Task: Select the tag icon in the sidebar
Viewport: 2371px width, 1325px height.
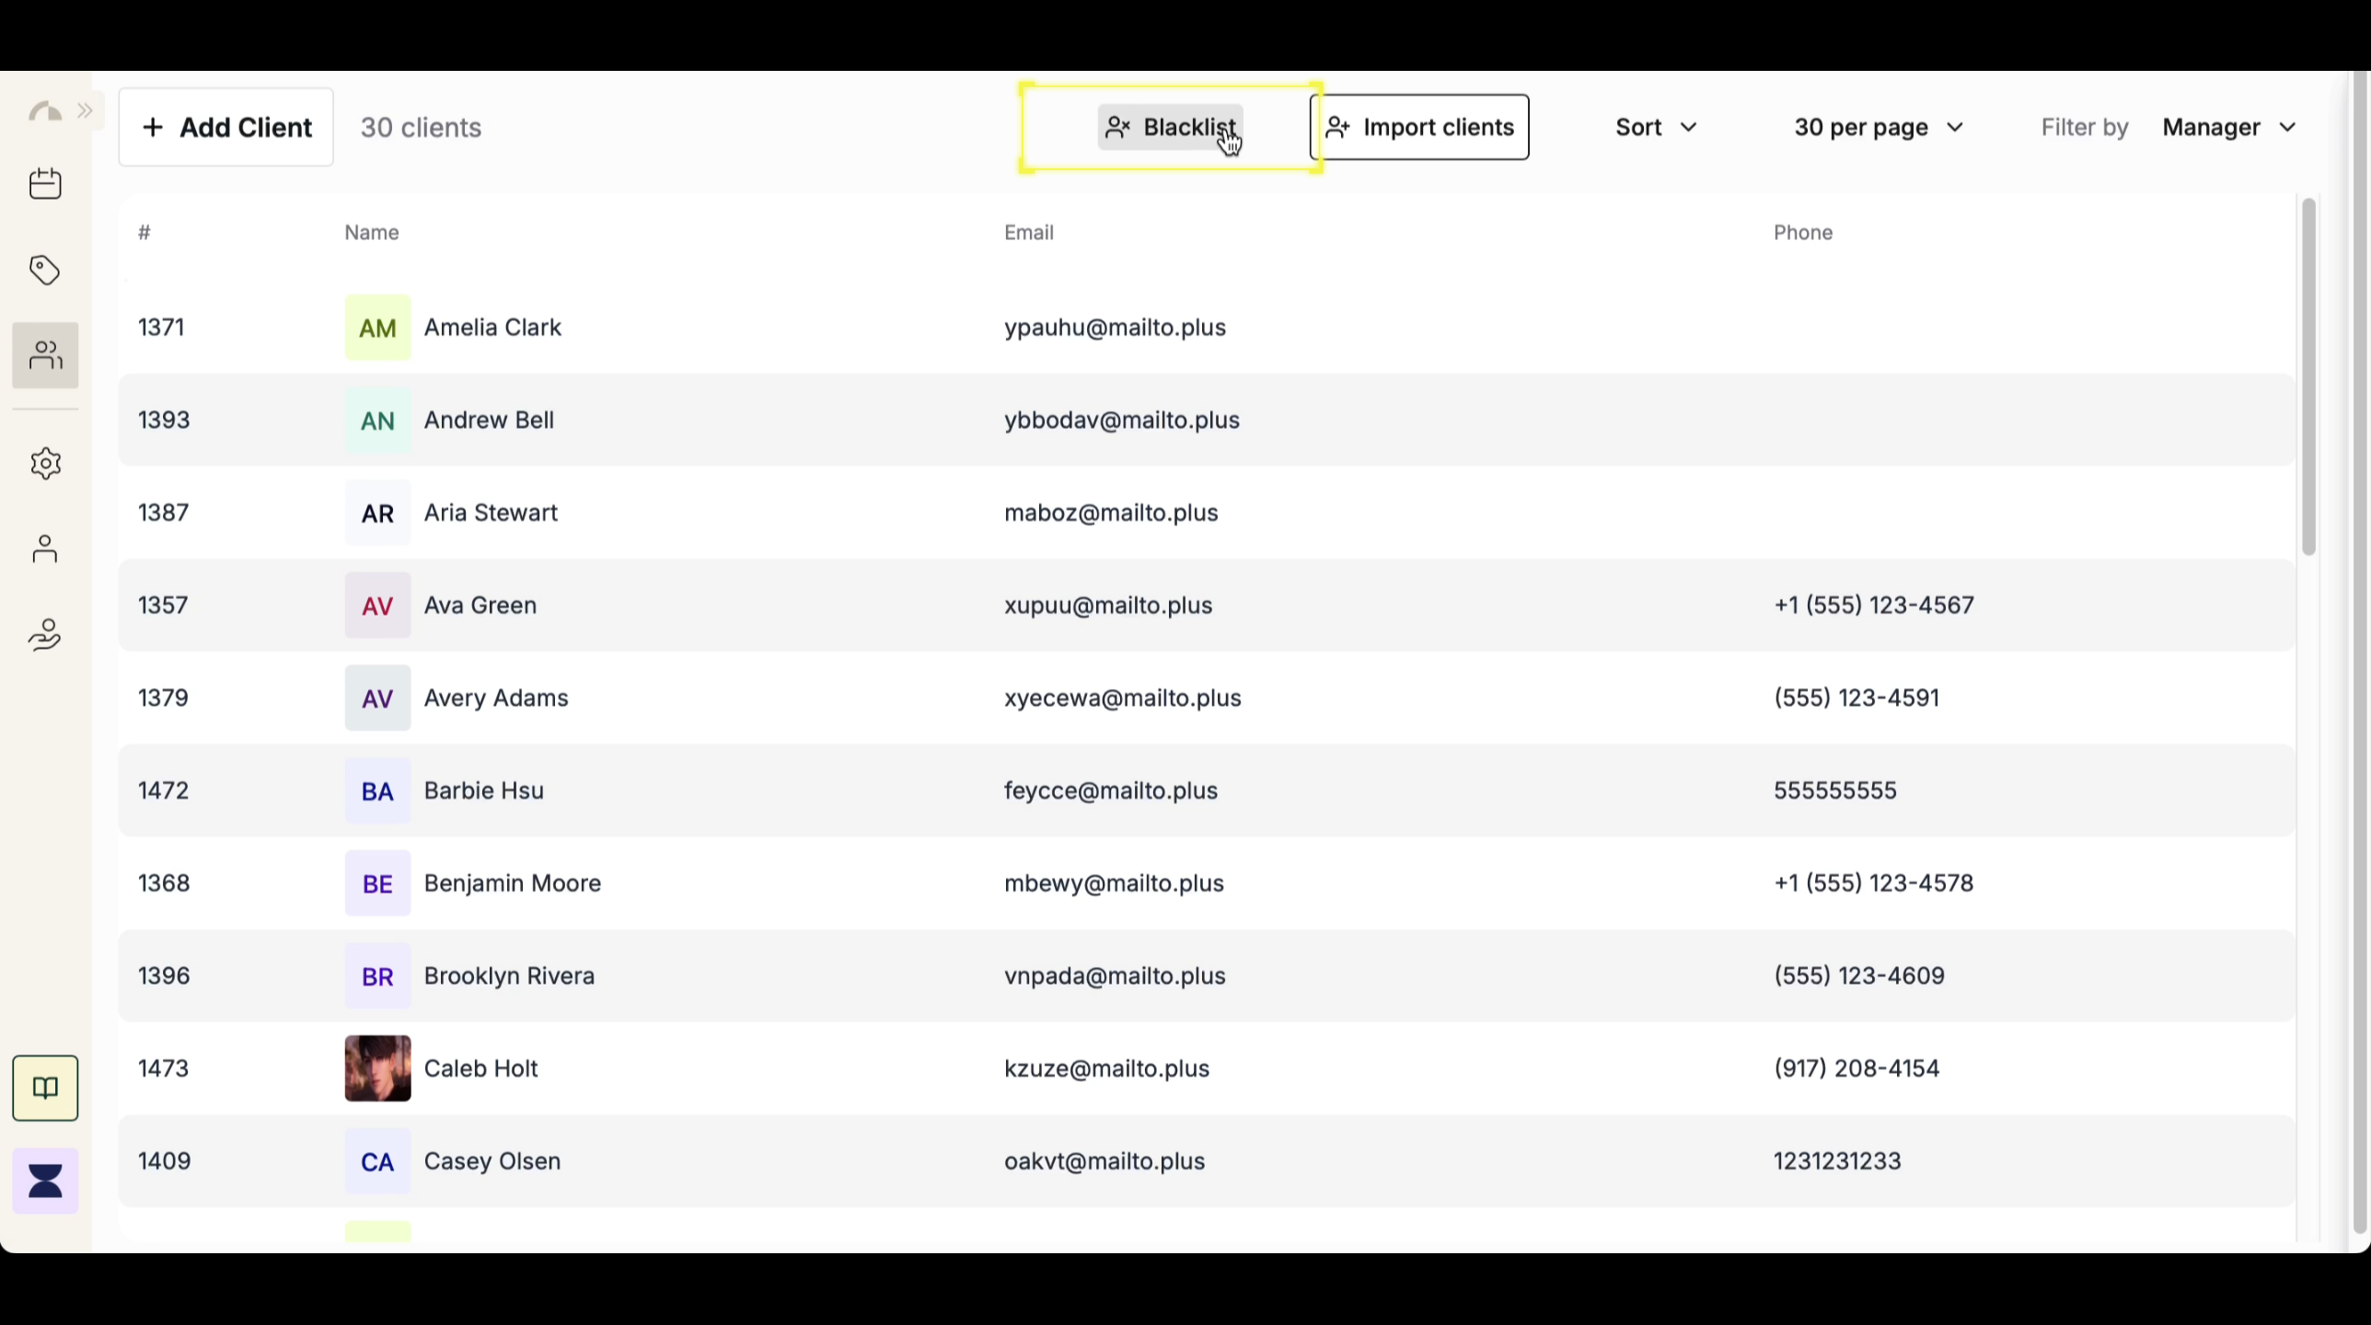Action: 45,270
